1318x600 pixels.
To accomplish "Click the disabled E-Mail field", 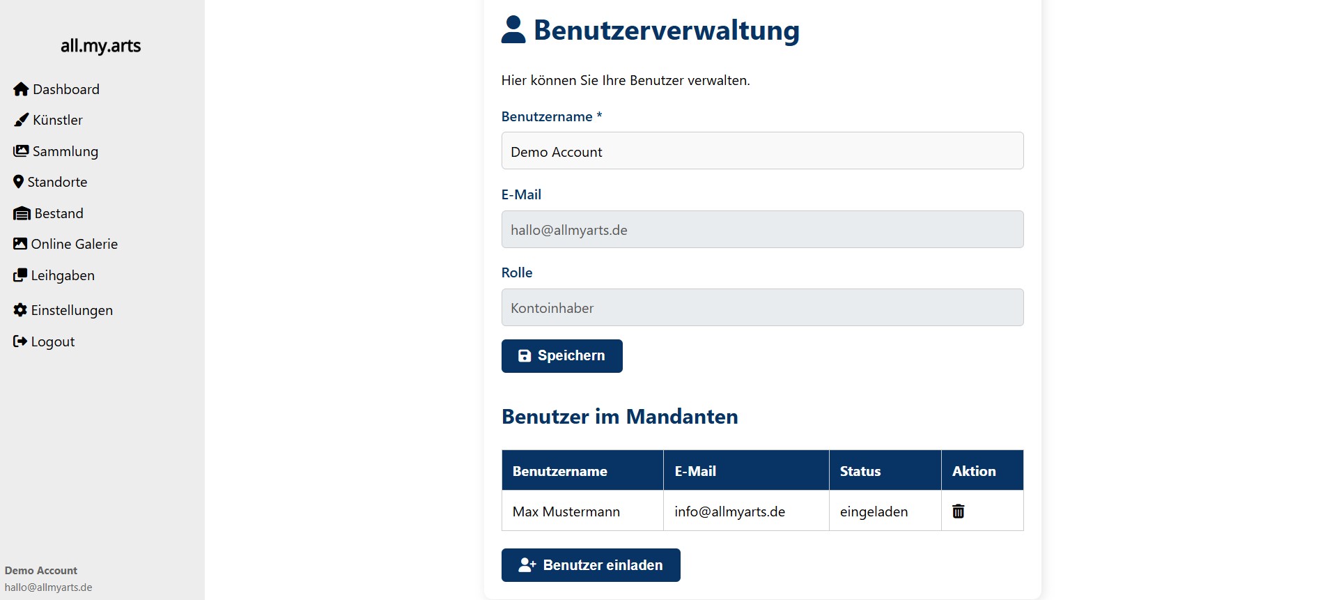I will pyautogui.click(x=762, y=230).
